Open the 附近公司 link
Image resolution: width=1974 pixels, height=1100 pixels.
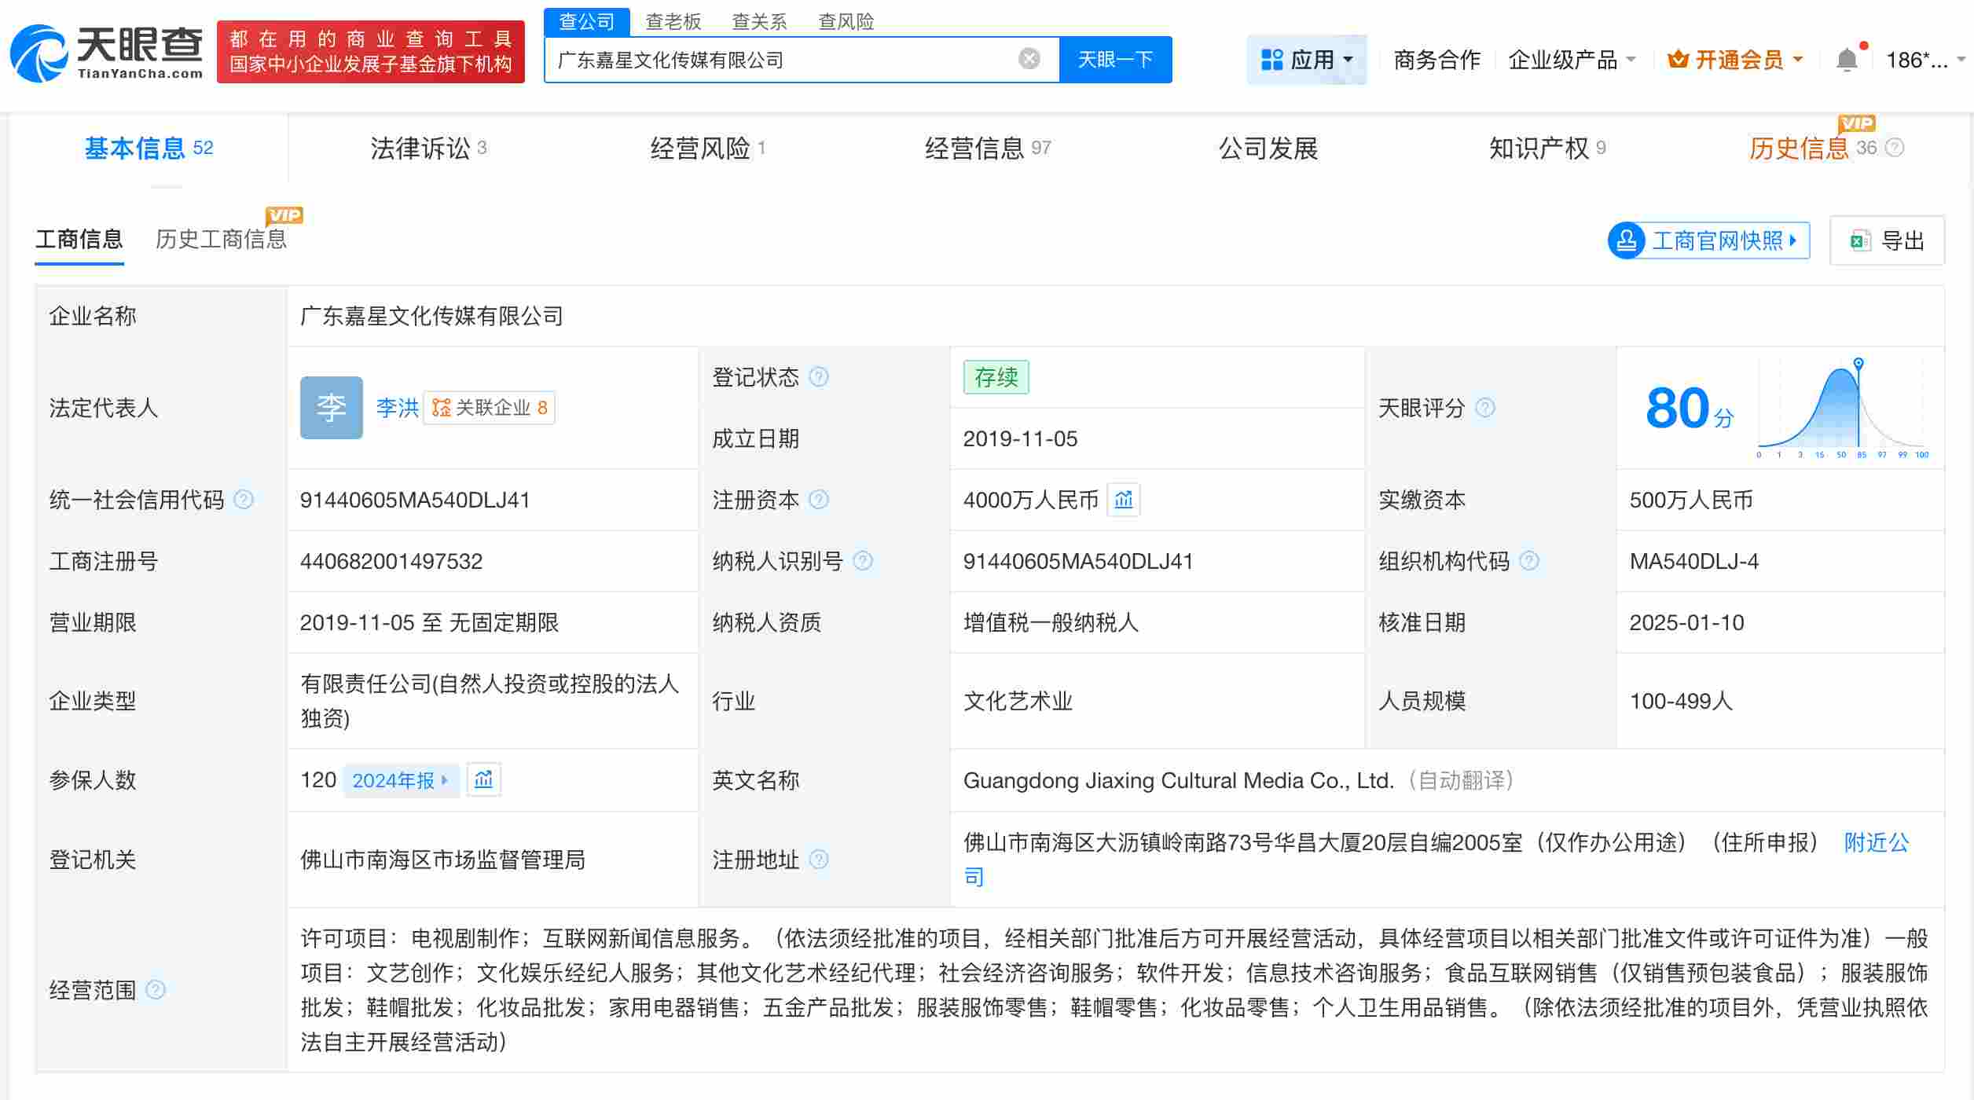1876,842
